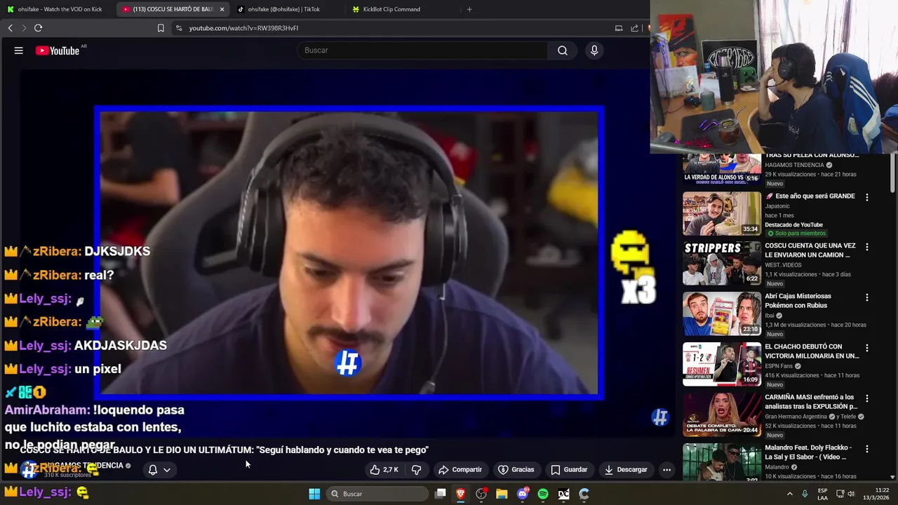The width and height of the screenshot is (898, 505).
Task: Start voice search with the microphone
Action: tap(594, 50)
